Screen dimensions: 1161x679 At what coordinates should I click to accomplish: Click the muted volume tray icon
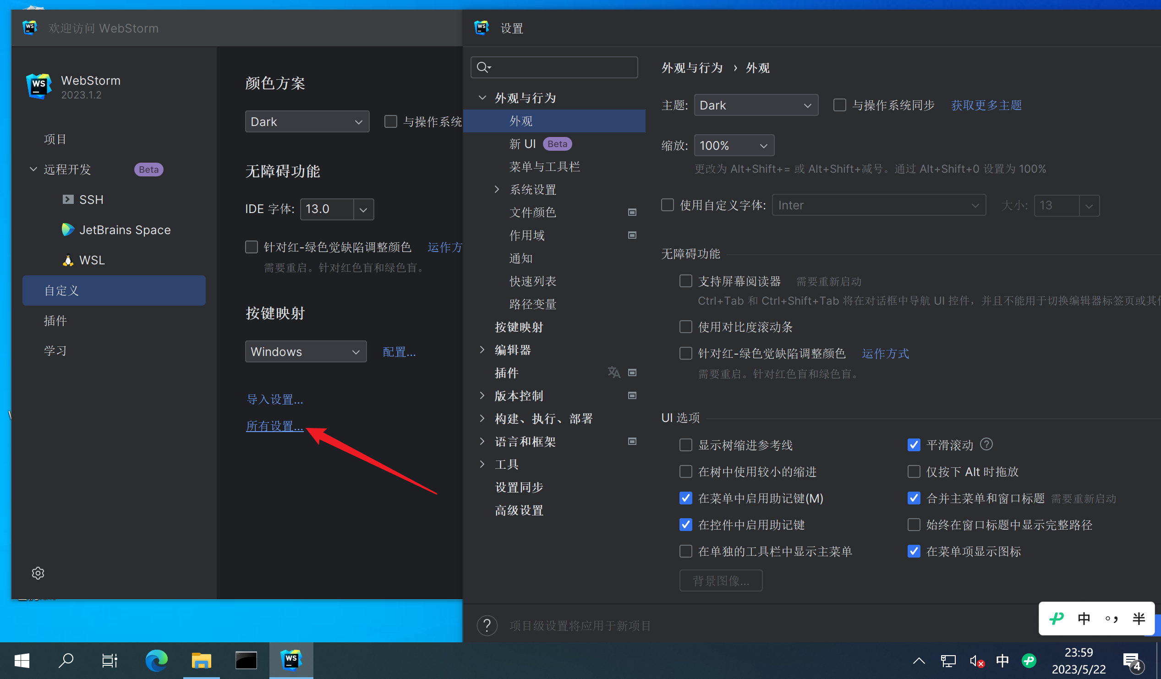click(976, 662)
